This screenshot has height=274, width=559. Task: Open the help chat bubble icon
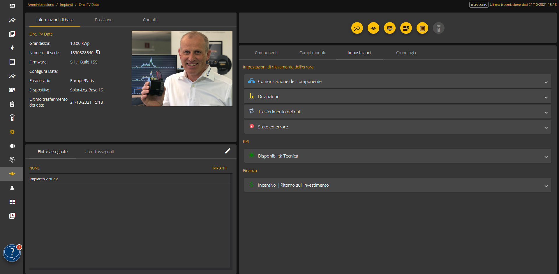12,253
